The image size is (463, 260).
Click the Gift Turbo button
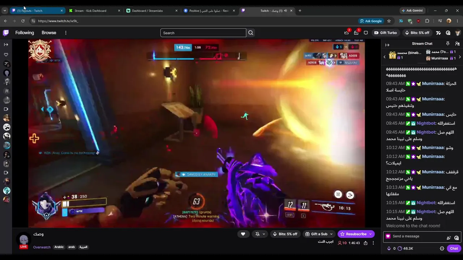pos(386,33)
